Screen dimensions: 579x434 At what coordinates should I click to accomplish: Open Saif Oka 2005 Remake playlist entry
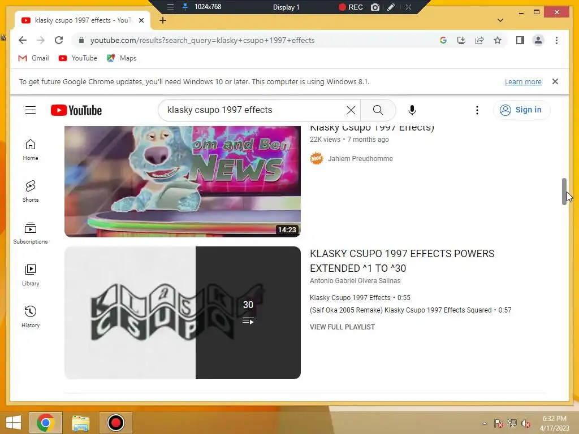[411, 310]
